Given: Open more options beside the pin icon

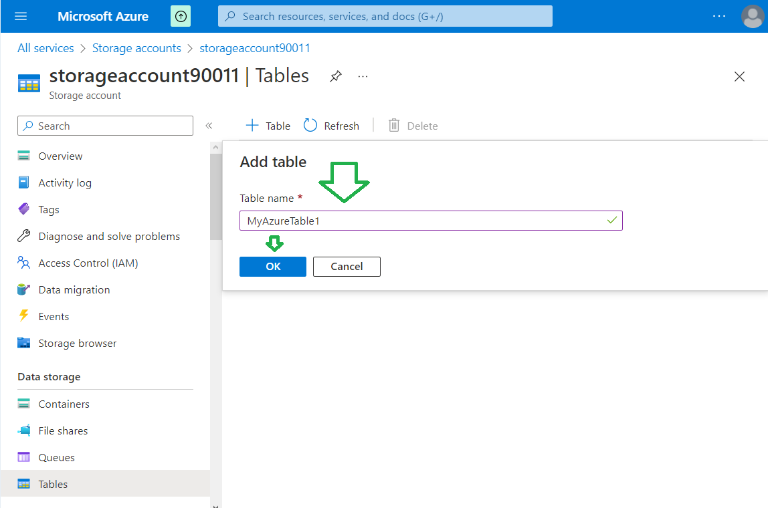Looking at the screenshot, I should (363, 76).
